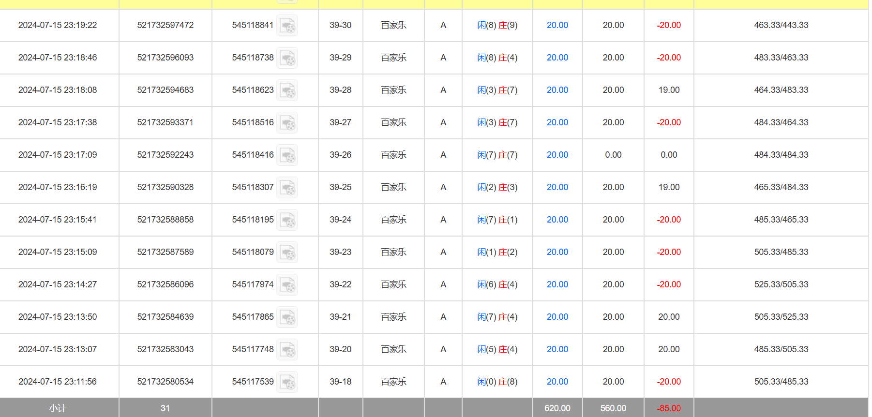The width and height of the screenshot is (872, 417).
Task: Click blue 20.00 bet amount for 39-29
Action: (557, 58)
